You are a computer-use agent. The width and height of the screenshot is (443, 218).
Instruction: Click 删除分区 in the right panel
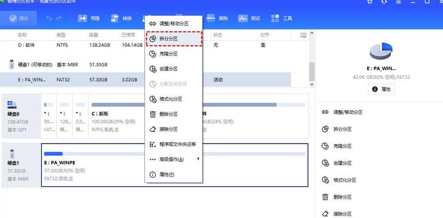[x=337, y=197]
